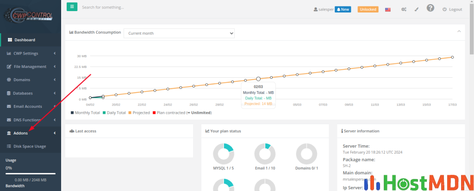Image resolution: width=474 pixels, height=191 pixels.
Task: Collapse the Bandwidth Consumption panel chevron
Action: 459,31
